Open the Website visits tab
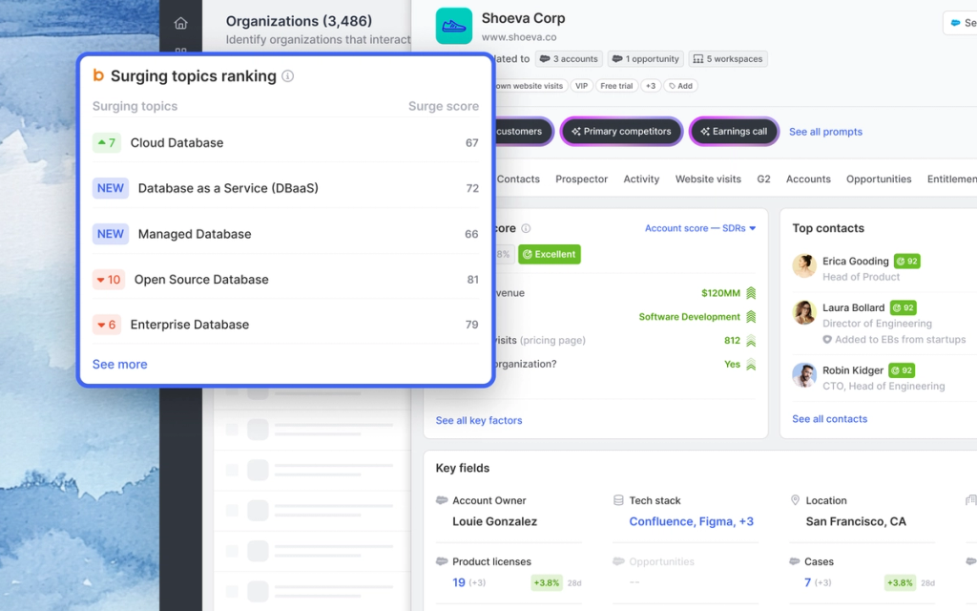 pyautogui.click(x=708, y=179)
